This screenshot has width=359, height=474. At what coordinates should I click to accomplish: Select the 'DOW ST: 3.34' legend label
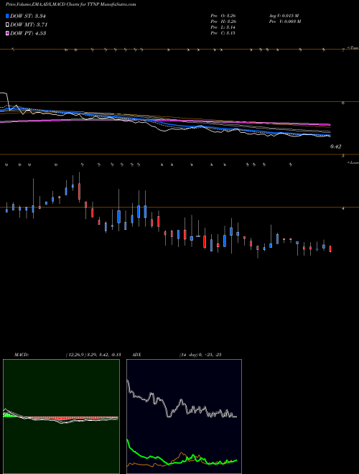coord(28,16)
